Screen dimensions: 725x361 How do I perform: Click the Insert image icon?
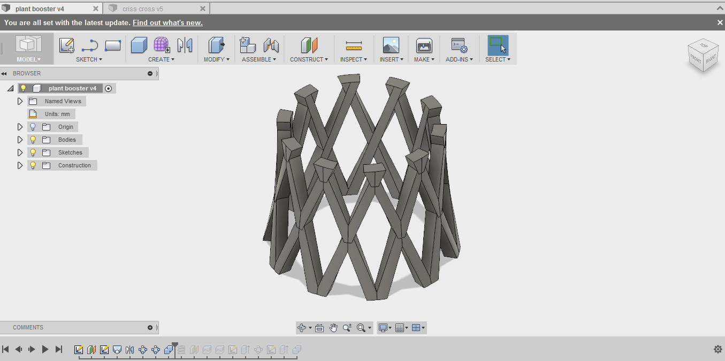[x=391, y=45]
